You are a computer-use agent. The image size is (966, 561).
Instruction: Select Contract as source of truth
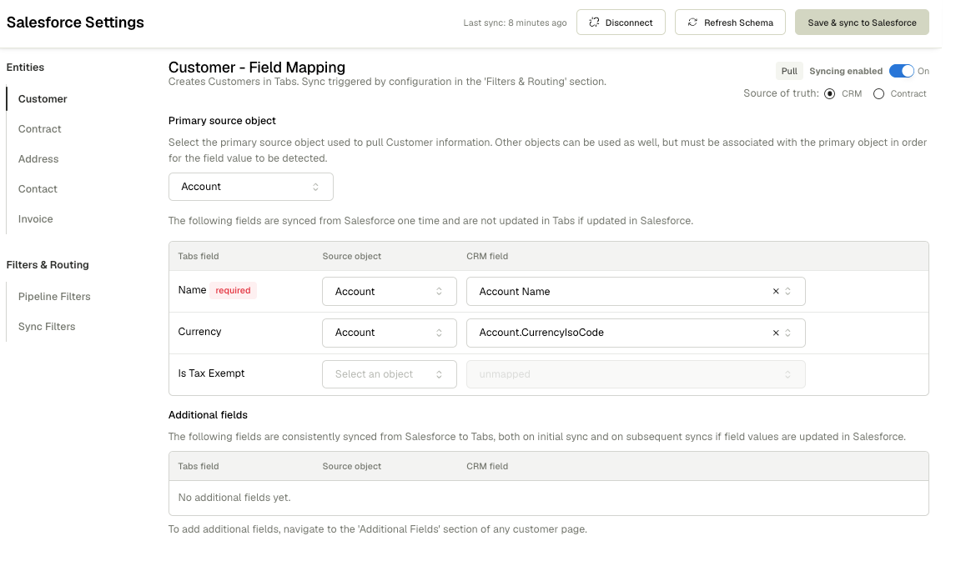(878, 93)
